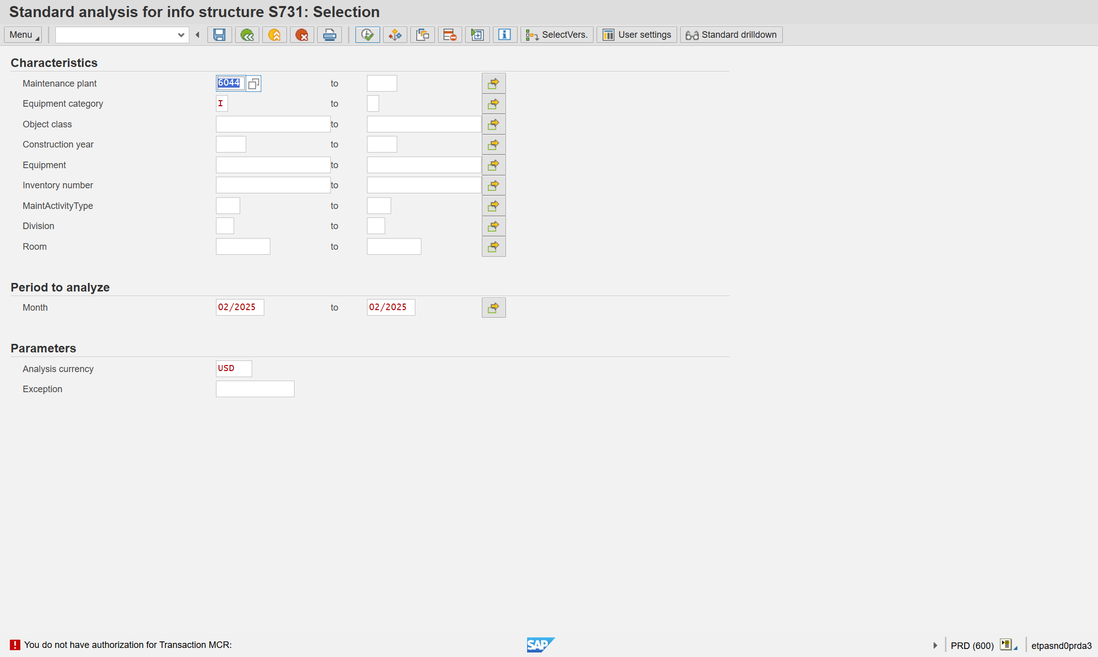The image size is (1098, 657).
Task: Click the yellow Exit icon
Action: tap(274, 35)
